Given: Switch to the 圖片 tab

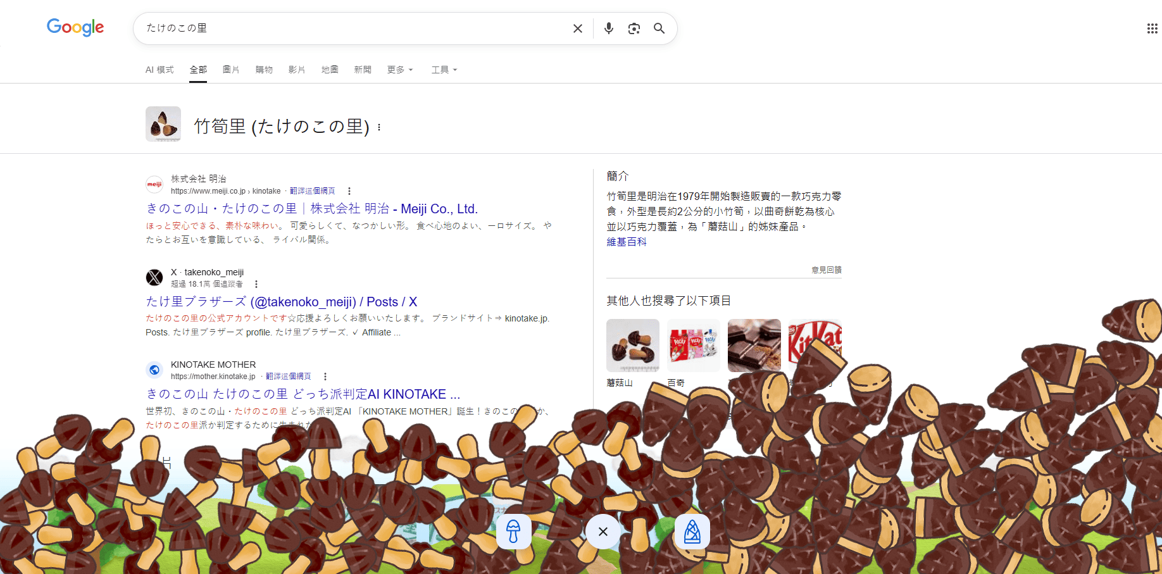Looking at the screenshot, I should pos(231,70).
